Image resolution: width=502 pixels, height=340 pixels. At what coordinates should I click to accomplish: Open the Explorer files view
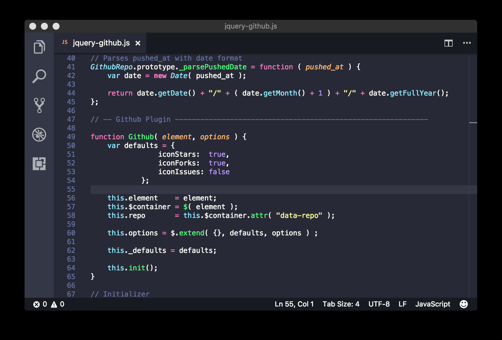tap(39, 47)
